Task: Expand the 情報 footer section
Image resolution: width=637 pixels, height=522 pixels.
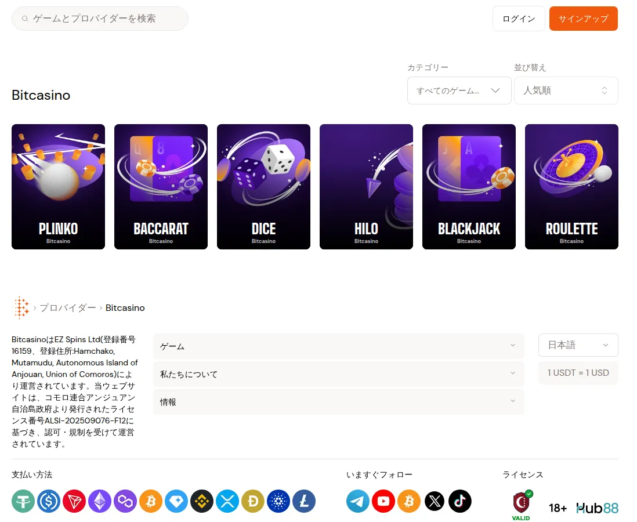Action: click(x=338, y=402)
